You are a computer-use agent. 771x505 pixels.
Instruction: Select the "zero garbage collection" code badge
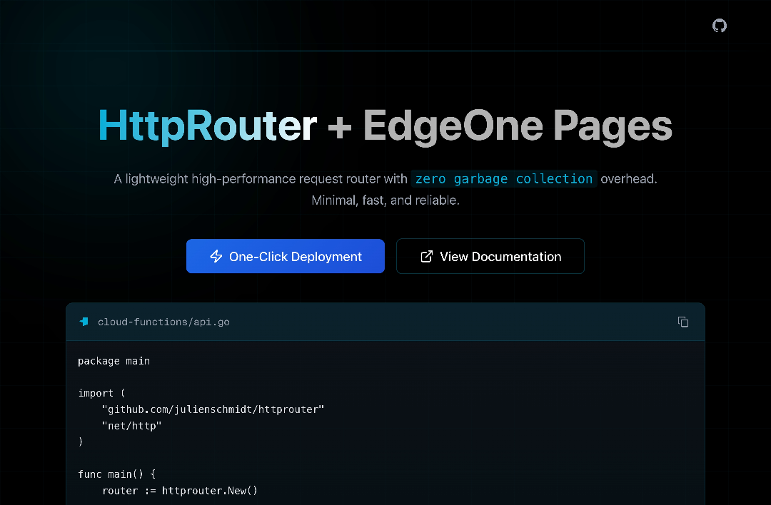coord(503,179)
